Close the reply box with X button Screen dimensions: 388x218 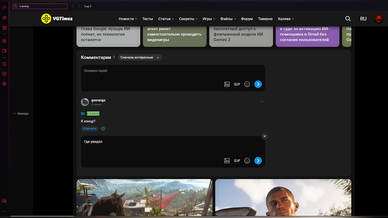click(x=264, y=136)
